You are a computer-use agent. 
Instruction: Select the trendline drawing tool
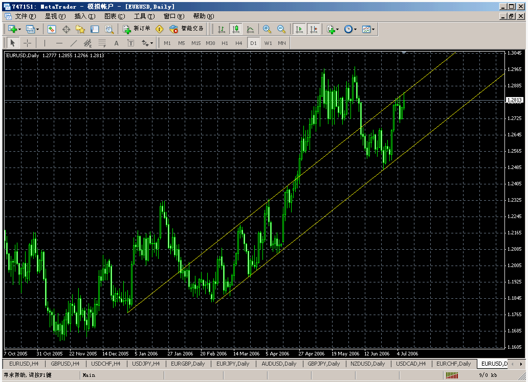(x=73, y=43)
